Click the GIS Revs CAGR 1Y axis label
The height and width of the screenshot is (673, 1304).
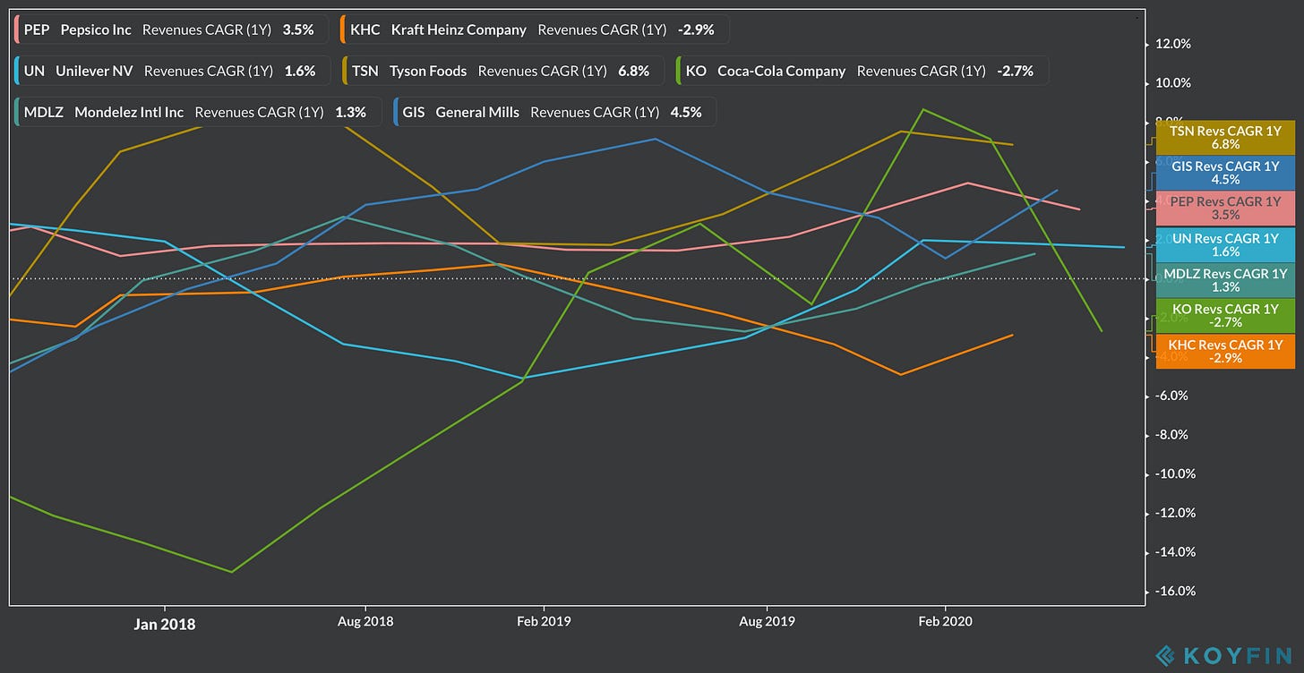tap(1224, 173)
